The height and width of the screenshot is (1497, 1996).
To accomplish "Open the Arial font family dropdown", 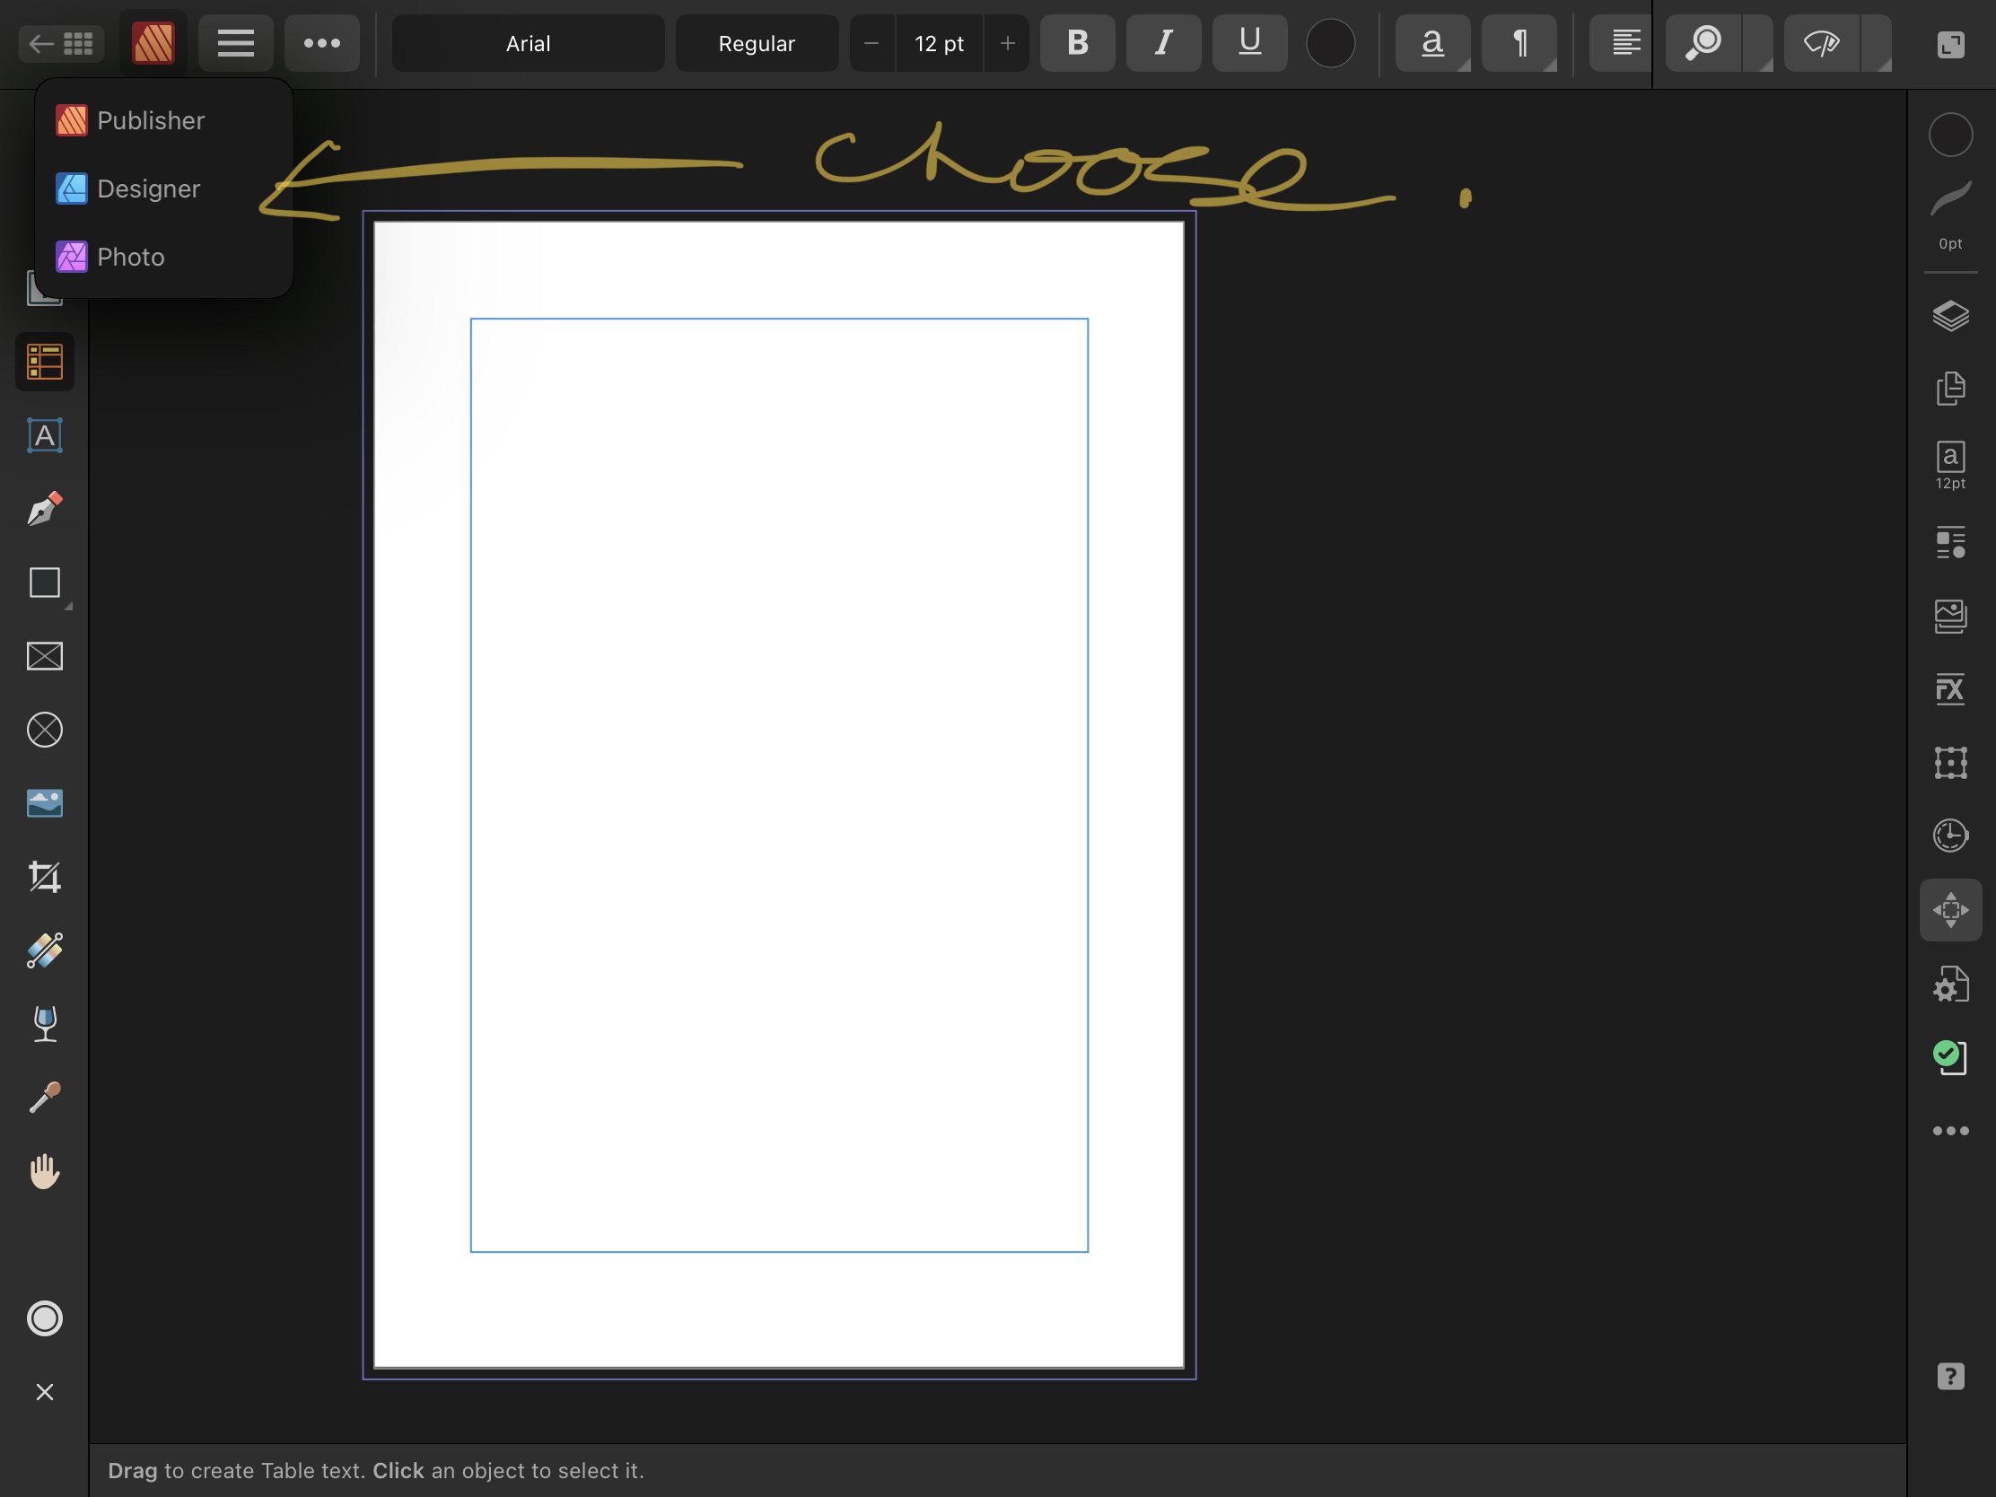I will tap(528, 43).
